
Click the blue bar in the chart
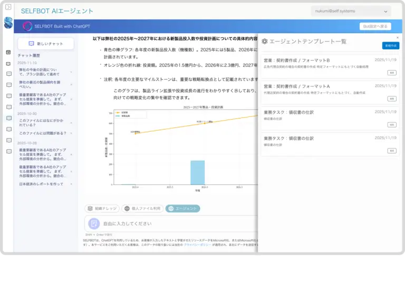click(x=198, y=173)
